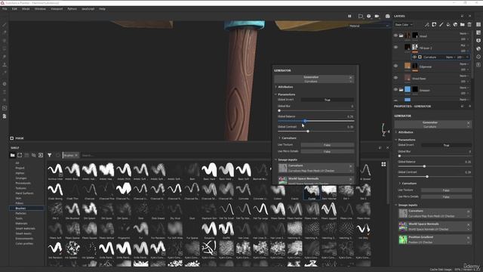Click the Shelf folder icon

pyautogui.click(x=13, y=155)
